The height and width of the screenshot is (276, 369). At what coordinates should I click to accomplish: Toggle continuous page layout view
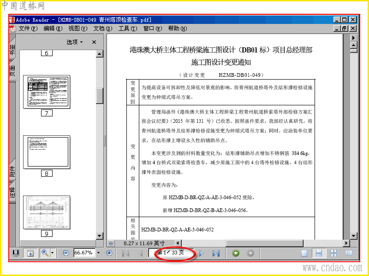tap(319, 253)
